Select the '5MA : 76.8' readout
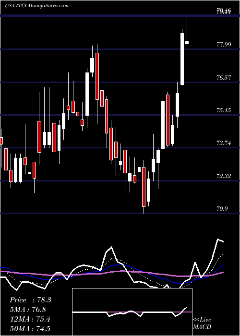 tap(28, 310)
